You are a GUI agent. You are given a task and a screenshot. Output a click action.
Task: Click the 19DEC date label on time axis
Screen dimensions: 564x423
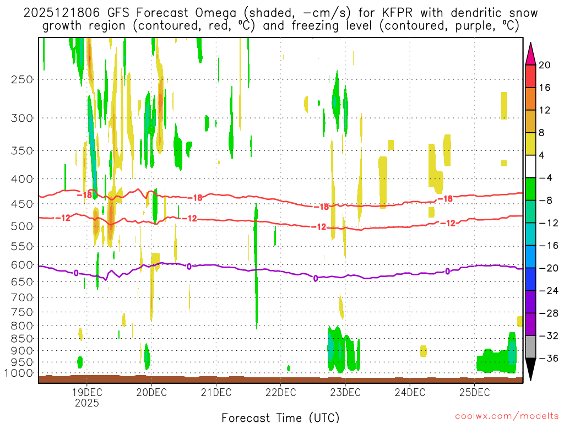[x=86, y=392]
